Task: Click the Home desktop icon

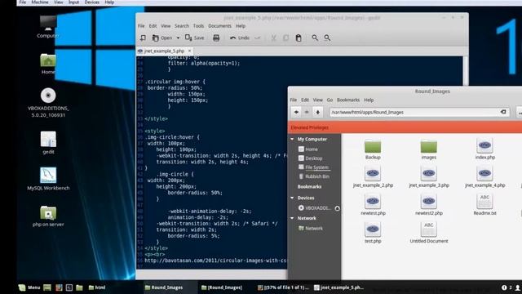Action: click(x=48, y=65)
